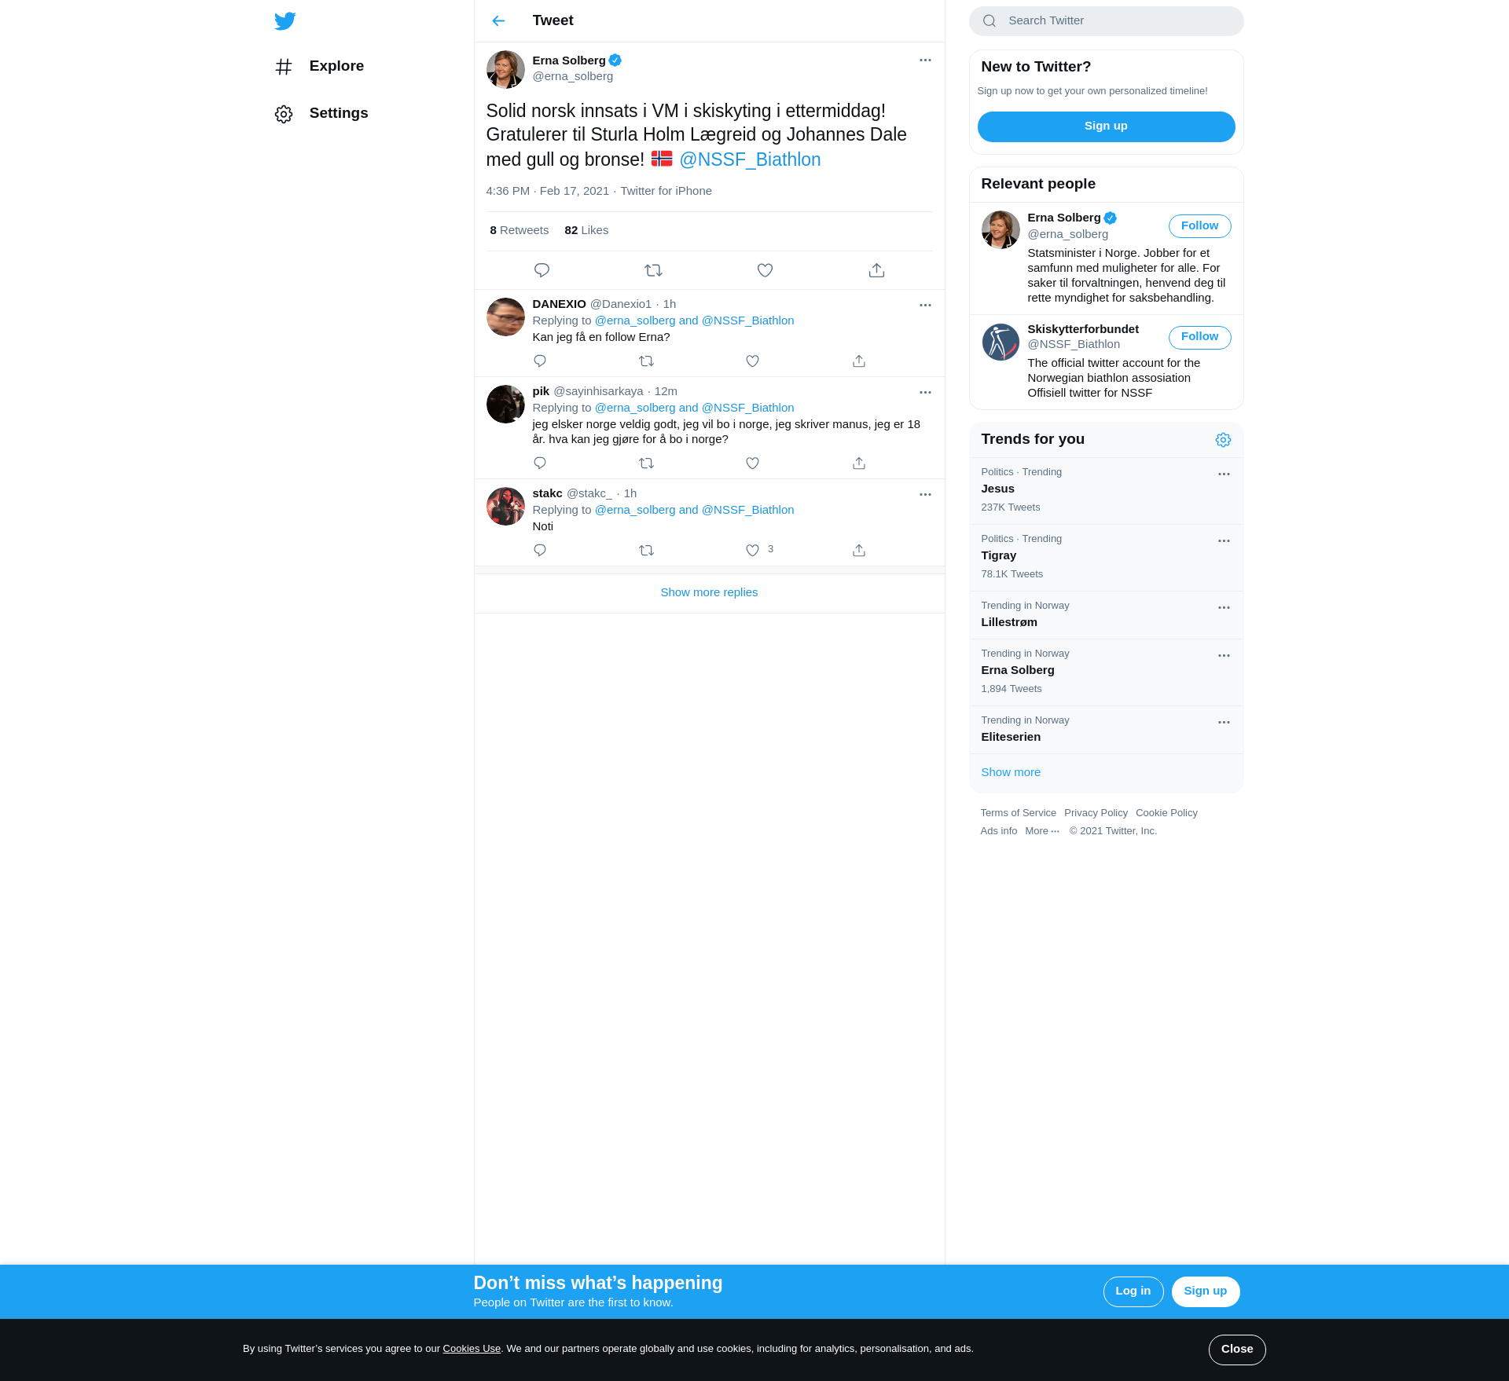The height and width of the screenshot is (1381, 1509).
Task: Expand the More footer menu
Action: pyautogui.click(x=1042, y=831)
